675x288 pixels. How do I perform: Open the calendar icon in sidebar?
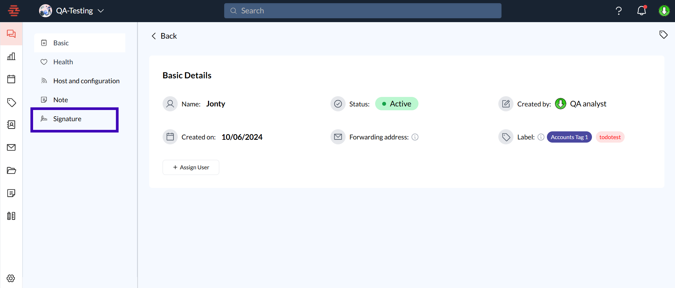[x=11, y=79]
